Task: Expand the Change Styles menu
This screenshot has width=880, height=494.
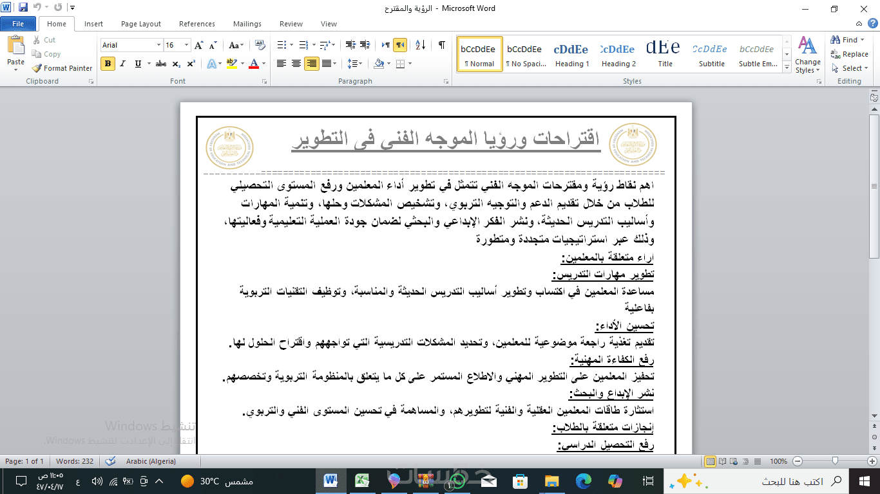Action: (807, 55)
